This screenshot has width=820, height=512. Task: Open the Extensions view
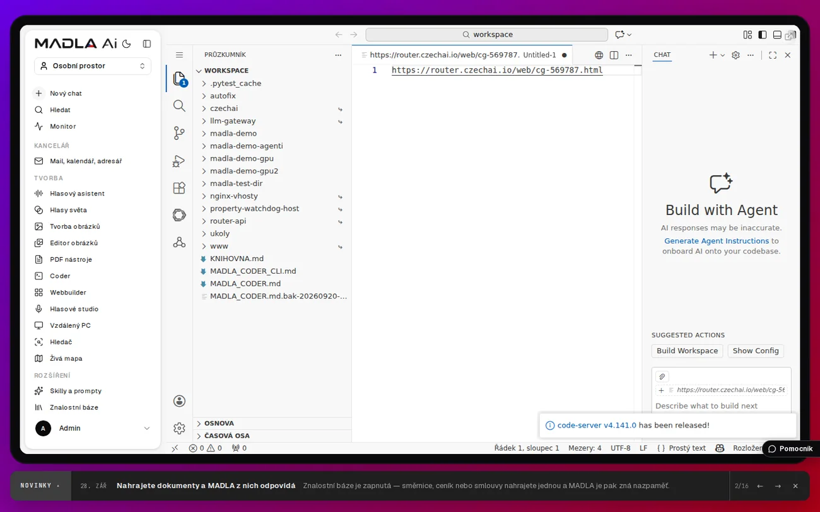[x=179, y=188]
